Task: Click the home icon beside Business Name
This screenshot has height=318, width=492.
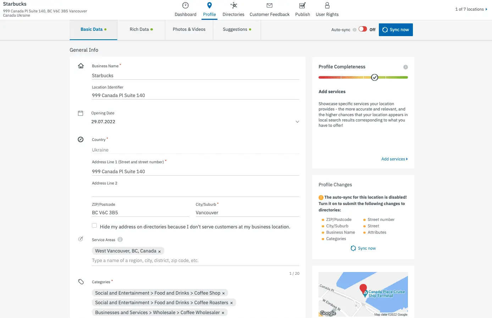Action: [x=81, y=66]
